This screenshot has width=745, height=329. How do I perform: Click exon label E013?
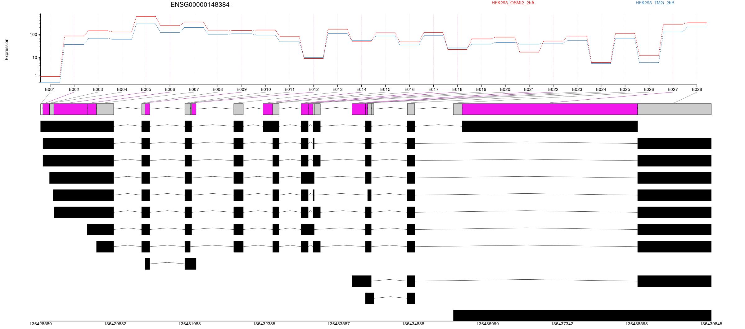click(337, 90)
